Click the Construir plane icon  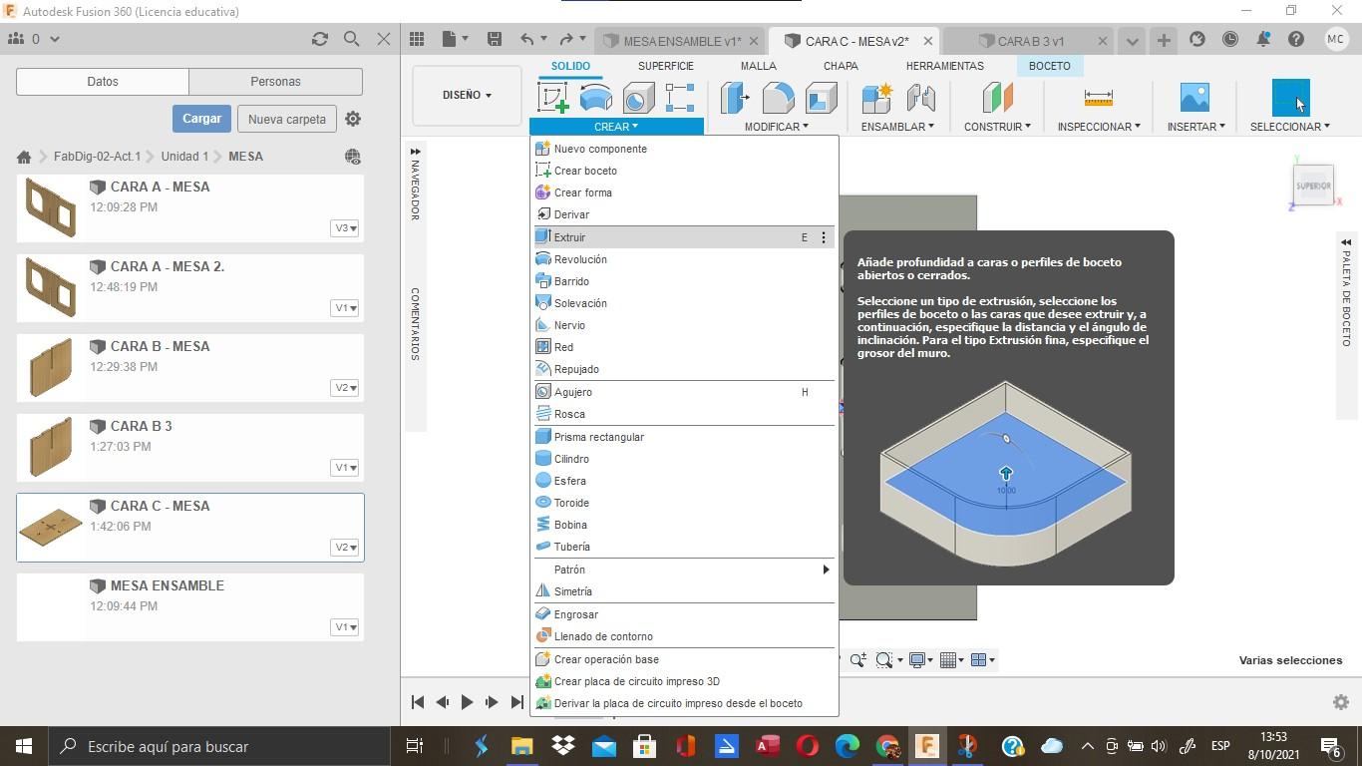click(x=997, y=97)
